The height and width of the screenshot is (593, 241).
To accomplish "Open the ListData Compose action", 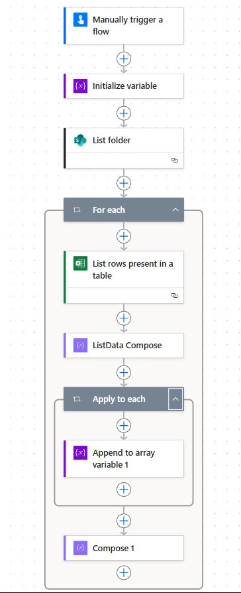I will [x=124, y=346].
